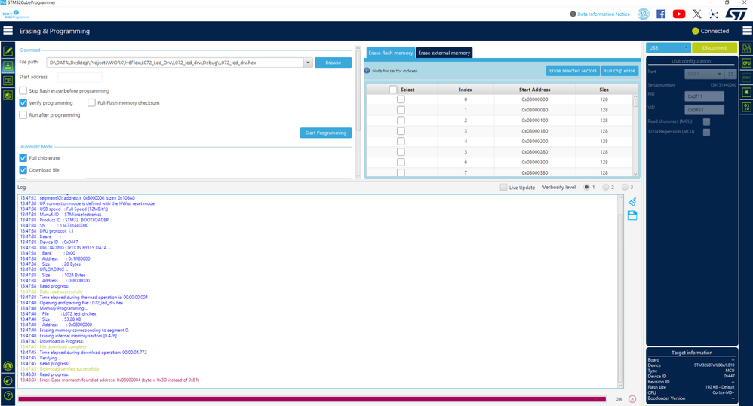Click the info icon for sector indexes
The height and width of the screenshot is (406, 753).
coord(367,71)
